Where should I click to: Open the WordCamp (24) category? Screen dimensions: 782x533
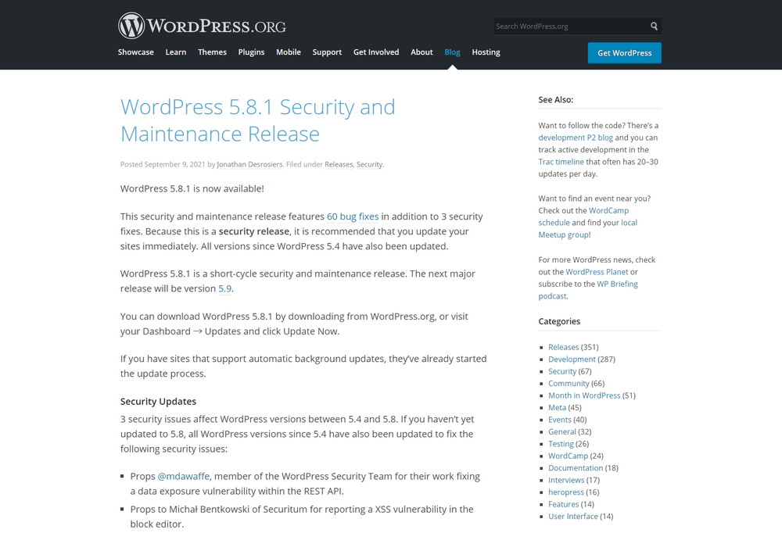(x=568, y=456)
